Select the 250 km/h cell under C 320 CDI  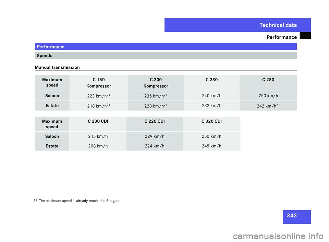coord(211,136)
